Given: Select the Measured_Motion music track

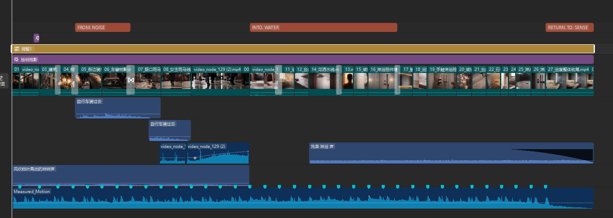Looking at the screenshot, I should coord(303,198).
